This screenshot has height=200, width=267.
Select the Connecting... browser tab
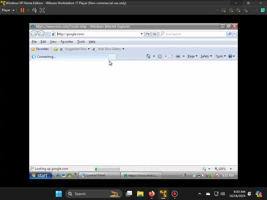click(x=69, y=57)
